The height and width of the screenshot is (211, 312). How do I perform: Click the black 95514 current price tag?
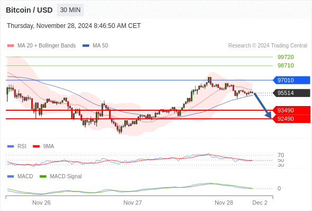point(291,93)
